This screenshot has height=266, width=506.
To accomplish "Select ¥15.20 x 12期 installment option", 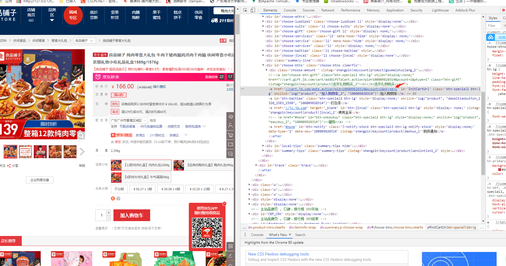I will coord(200,189).
